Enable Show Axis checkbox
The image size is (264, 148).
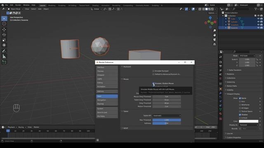click(240, 102)
